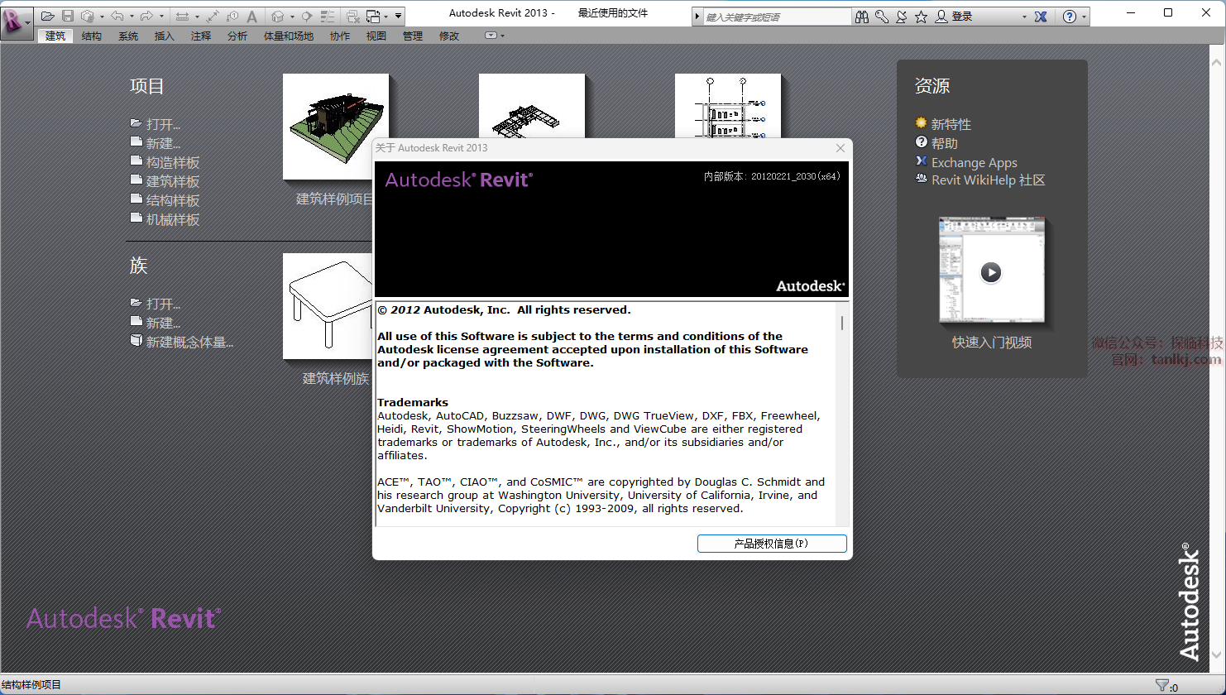Click the Open folder icon in quick access toolbar
1226x695 pixels.
pos(48,16)
